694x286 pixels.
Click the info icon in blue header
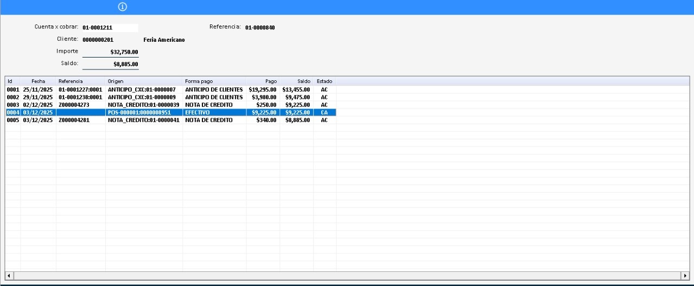pos(123,7)
